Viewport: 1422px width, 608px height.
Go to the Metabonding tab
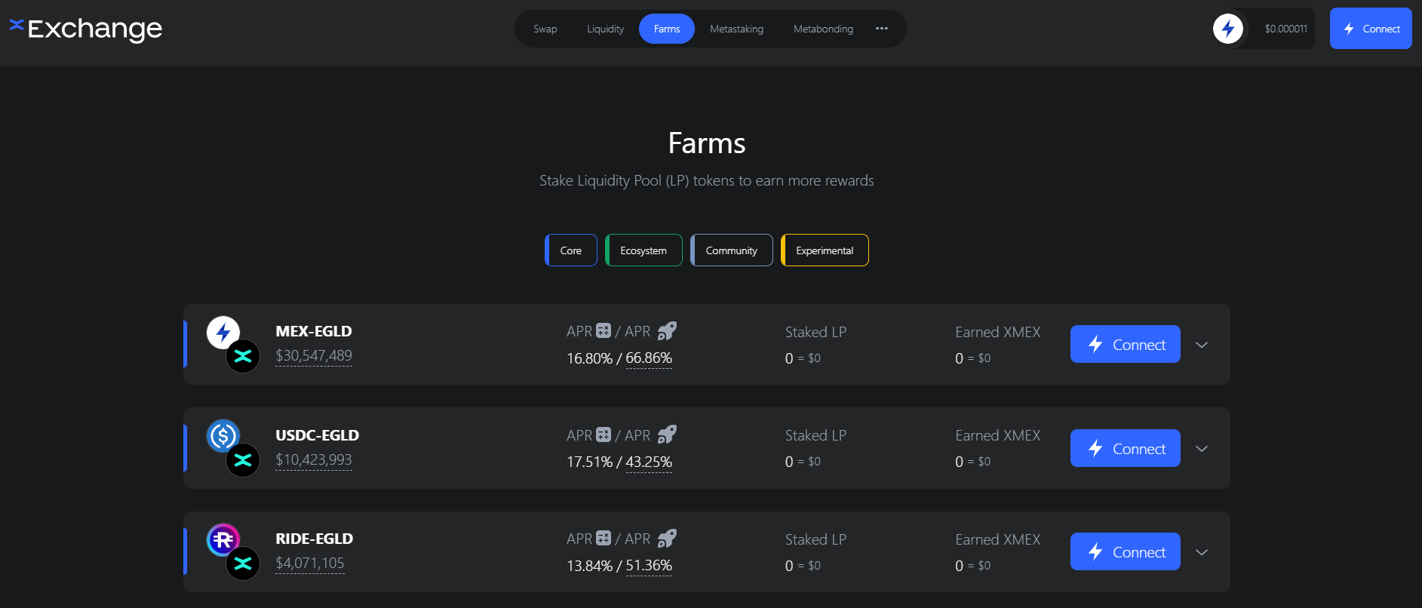[x=823, y=29]
